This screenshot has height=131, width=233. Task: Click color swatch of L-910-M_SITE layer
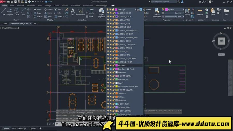tap(116, 79)
